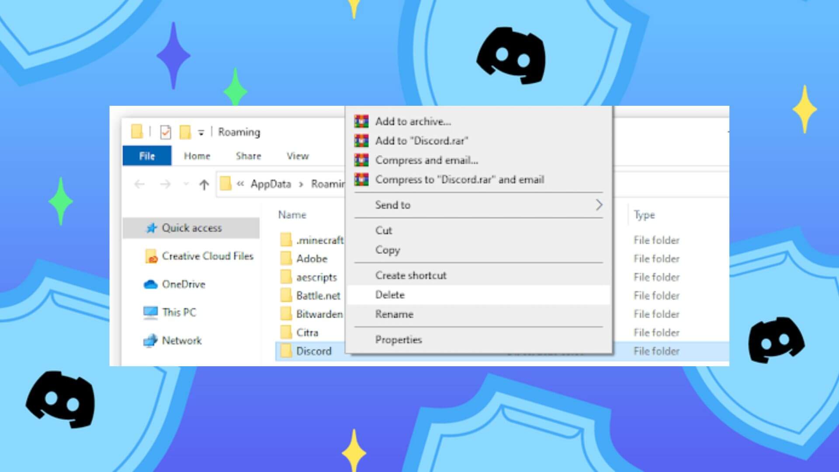Open the File ribbon tab
The height and width of the screenshot is (472, 839).
tap(147, 156)
